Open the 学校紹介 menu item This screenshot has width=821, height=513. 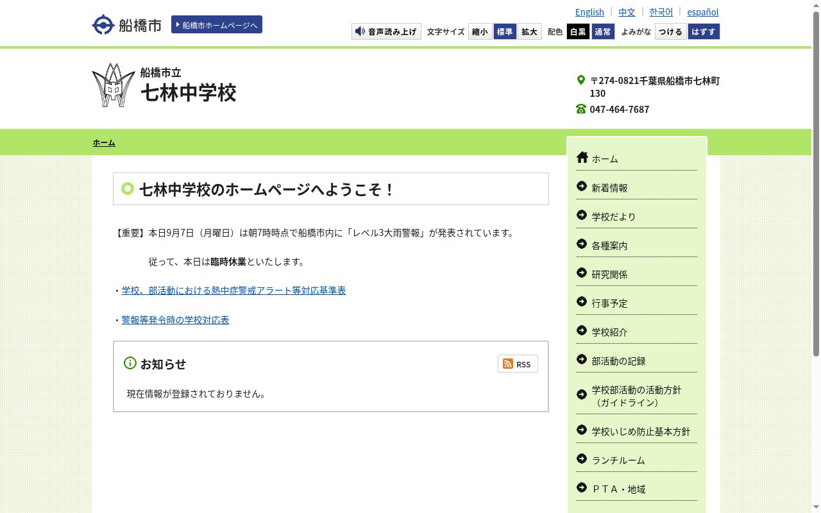(609, 332)
